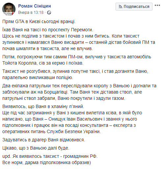Click the line 'Цікаво, що з Ваньою далі буде'

(36, 148)
